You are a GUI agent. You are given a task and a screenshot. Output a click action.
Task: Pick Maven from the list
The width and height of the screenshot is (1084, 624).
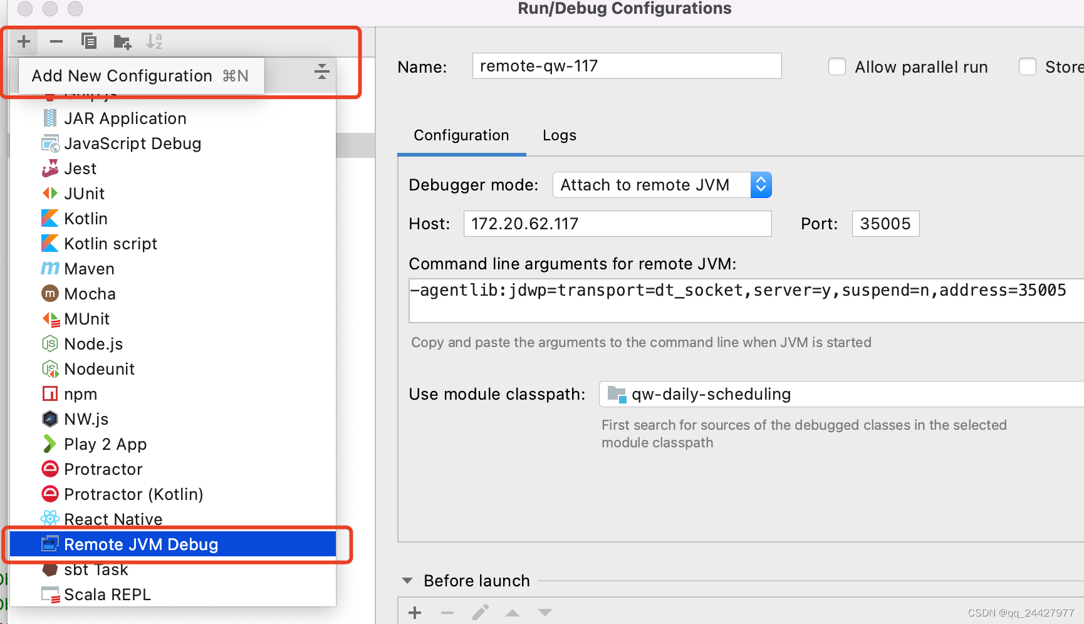(x=173, y=269)
